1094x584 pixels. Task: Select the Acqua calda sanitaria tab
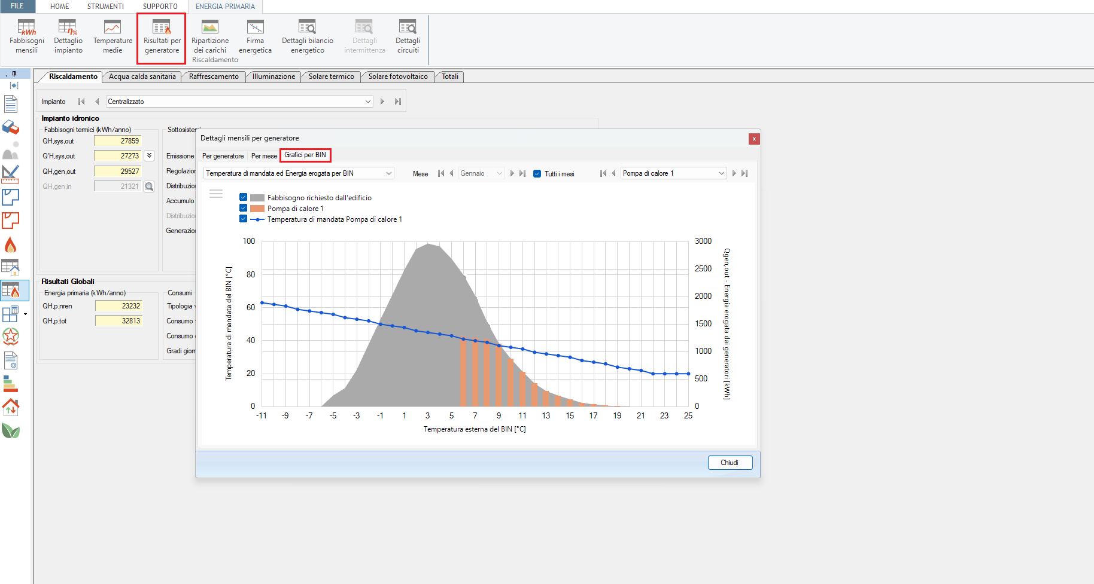coord(142,77)
